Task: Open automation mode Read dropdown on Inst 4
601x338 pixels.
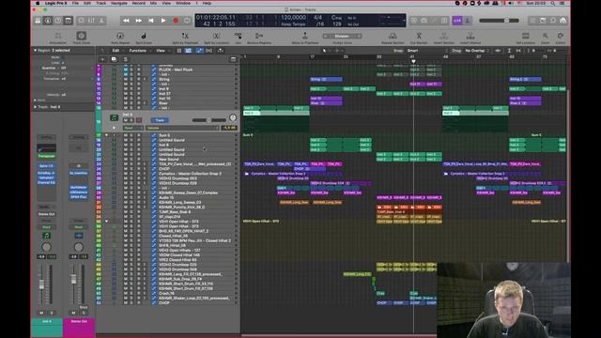Action: [133, 128]
